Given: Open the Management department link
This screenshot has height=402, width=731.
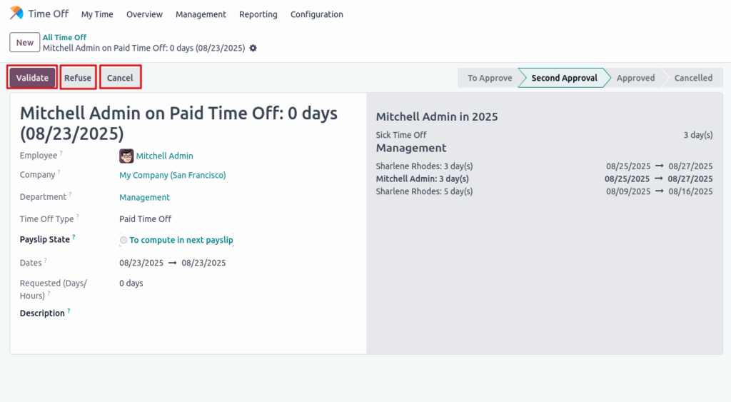Looking at the screenshot, I should (144, 197).
